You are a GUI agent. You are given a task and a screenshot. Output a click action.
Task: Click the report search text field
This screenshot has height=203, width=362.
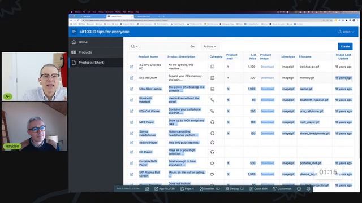163,46
